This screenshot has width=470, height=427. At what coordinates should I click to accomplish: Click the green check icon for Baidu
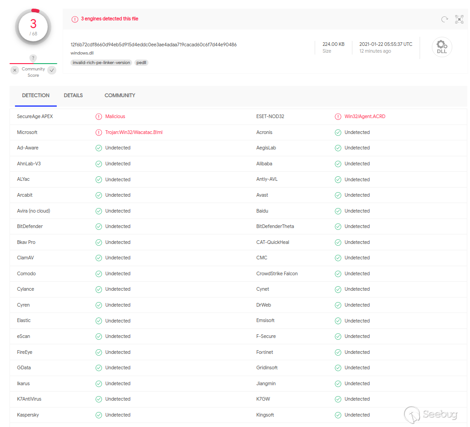click(338, 211)
